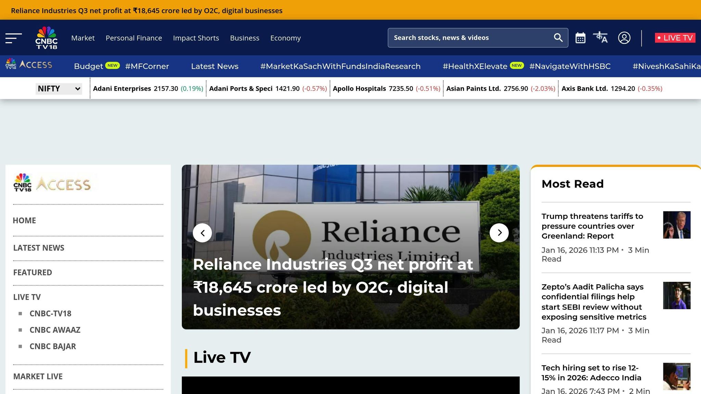Go to previous carousel slide
The height and width of the screenshot is (394, 701).
pyautogui.click(x=202, y=233)
